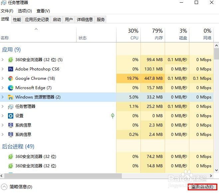Switch to the 应用历史记录 tab
The image size is (219, 193).
[37, 19]
